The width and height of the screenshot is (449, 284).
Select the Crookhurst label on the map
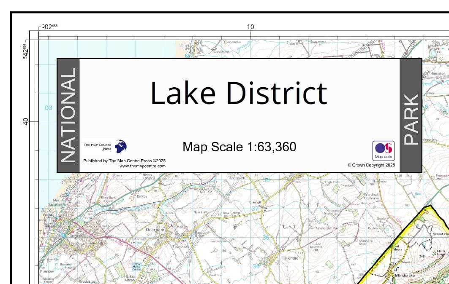click(220, 51)
